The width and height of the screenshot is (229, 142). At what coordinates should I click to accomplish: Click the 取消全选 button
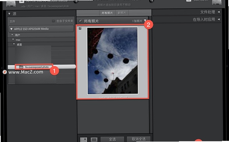pyautogui.click(x=138, y=139)
